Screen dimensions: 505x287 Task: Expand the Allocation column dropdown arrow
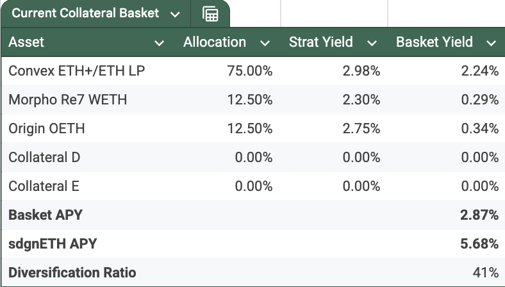coord(265,43)
